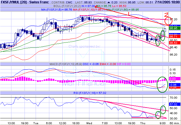Click the EMA = -0.08 MACD value
Viewport: 181px width, 125px height.
click(108, 64)
